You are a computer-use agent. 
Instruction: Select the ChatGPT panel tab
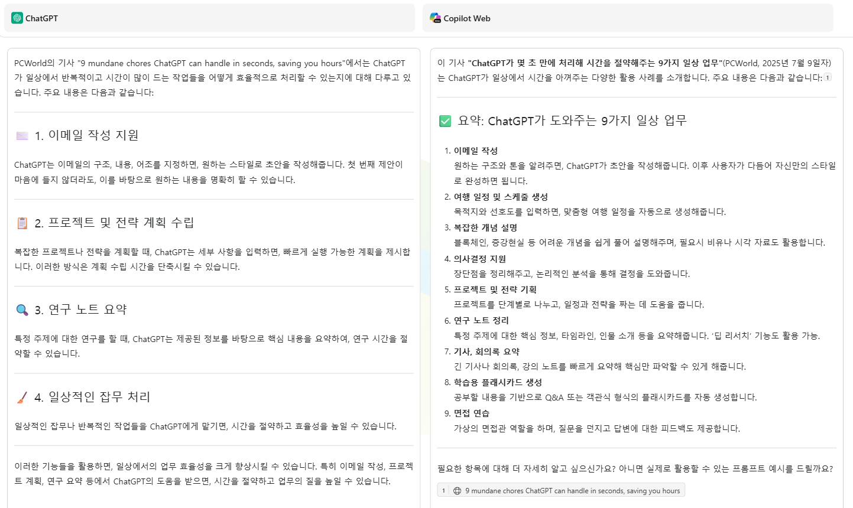pos(210,18)
